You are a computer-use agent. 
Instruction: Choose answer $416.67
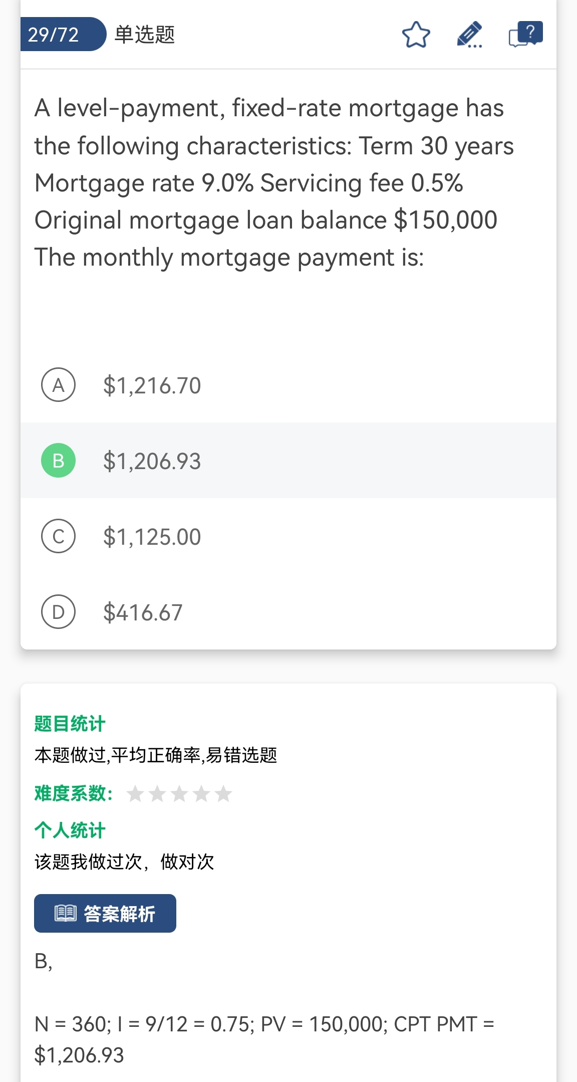[143, 613]
